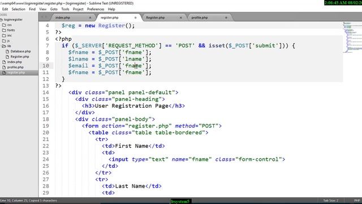This screenshot has width=362, height=204.
Task: Open Database.php in the sidebar
Action: coord(20,52)
